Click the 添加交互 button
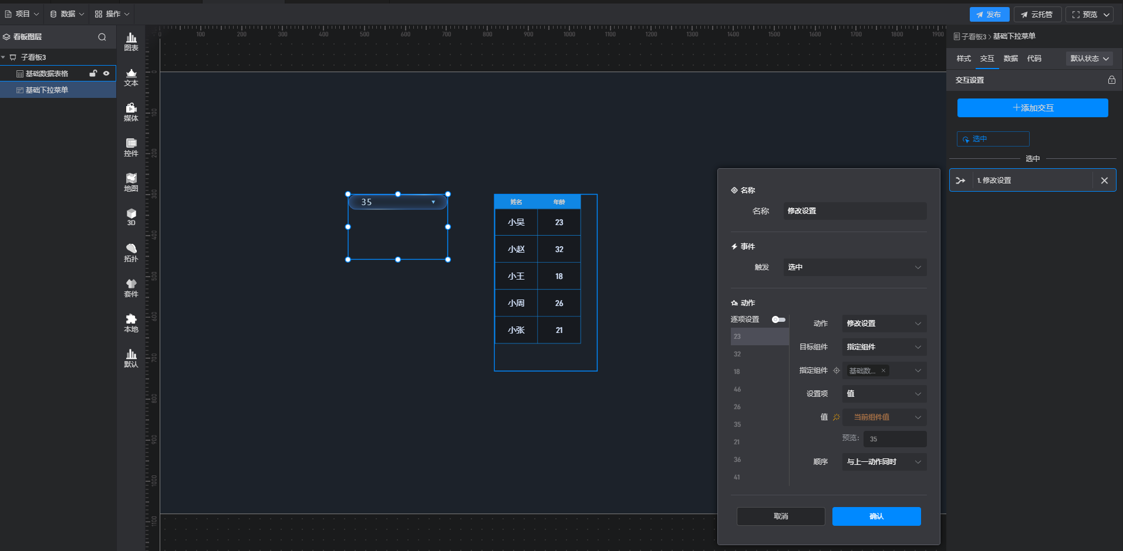Viewport: 1123px width, 551px height. click(1033, 108)
